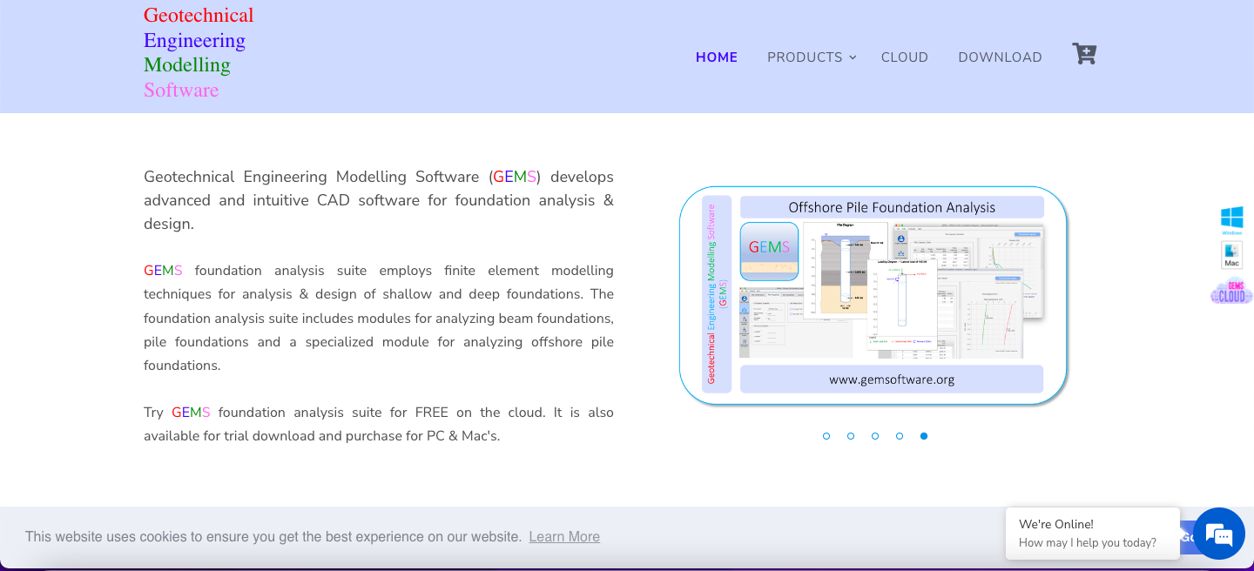The image size is (1254, 571).
Task: Open the GEMS Cloud icon
Action: [1230, 292]
